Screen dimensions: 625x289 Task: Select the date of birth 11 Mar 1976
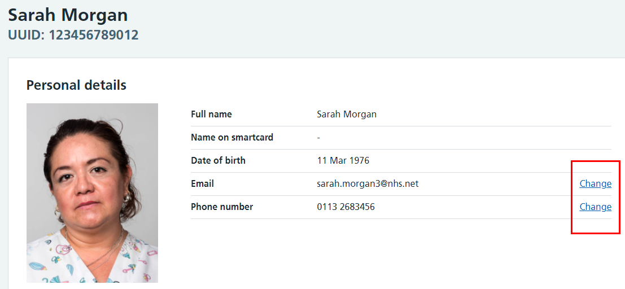(x=343, y=161)
